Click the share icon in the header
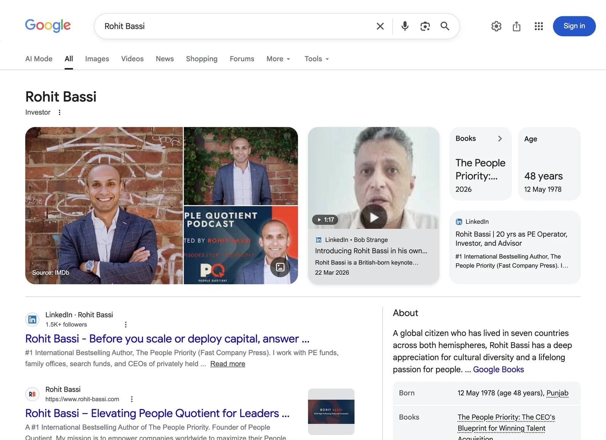The width and height of the screenshot is (606, 440). point(517,26)
